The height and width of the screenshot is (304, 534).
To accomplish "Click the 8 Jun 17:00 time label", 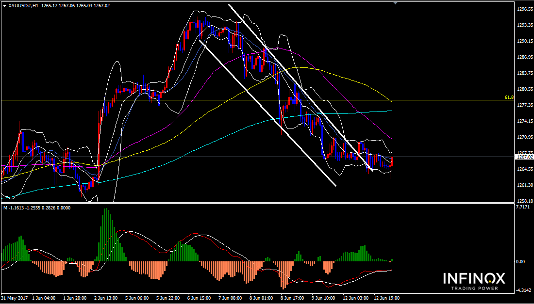I will [293, 298].
